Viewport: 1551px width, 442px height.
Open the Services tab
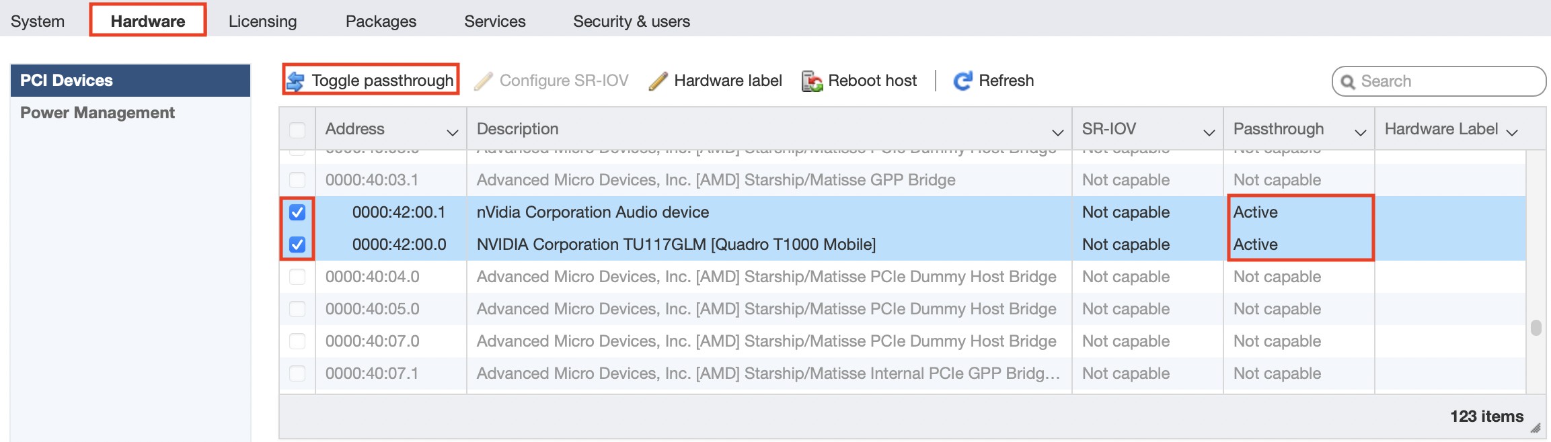(495, 21)
